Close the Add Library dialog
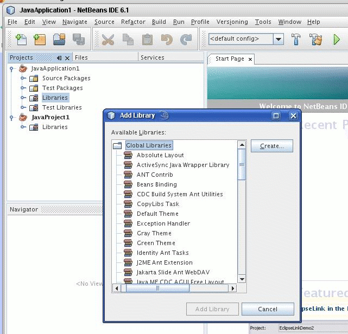348x334 pixels. pyautogui.click(x=293, y=115)
